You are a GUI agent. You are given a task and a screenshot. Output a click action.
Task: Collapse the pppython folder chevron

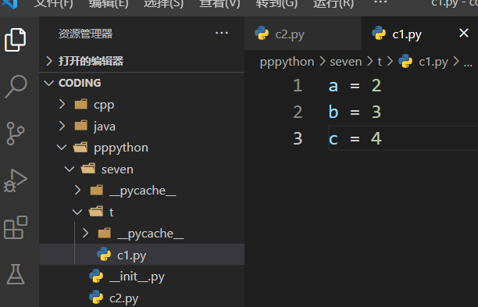coord(62,148)
